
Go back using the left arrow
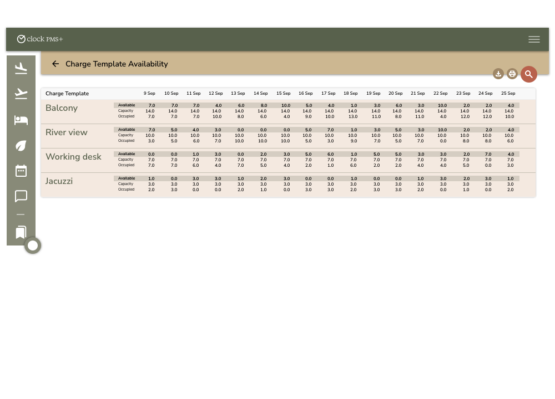[x=56, y=64]
